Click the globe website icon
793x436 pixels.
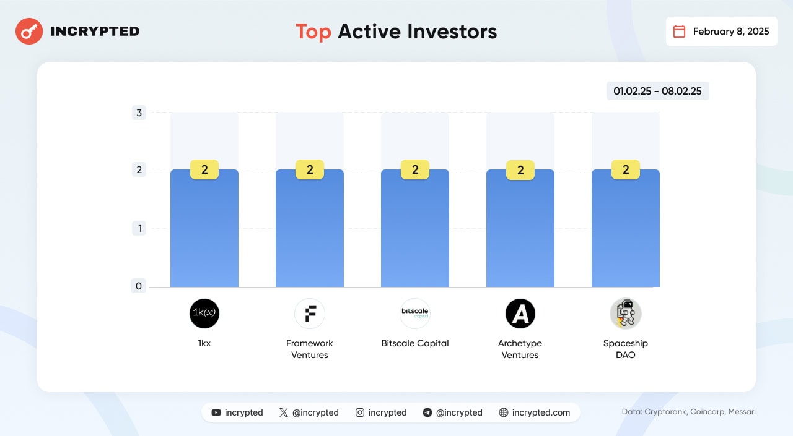(x=503, y=412)
